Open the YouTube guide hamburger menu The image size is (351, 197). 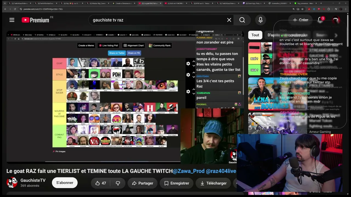(12, 20)
